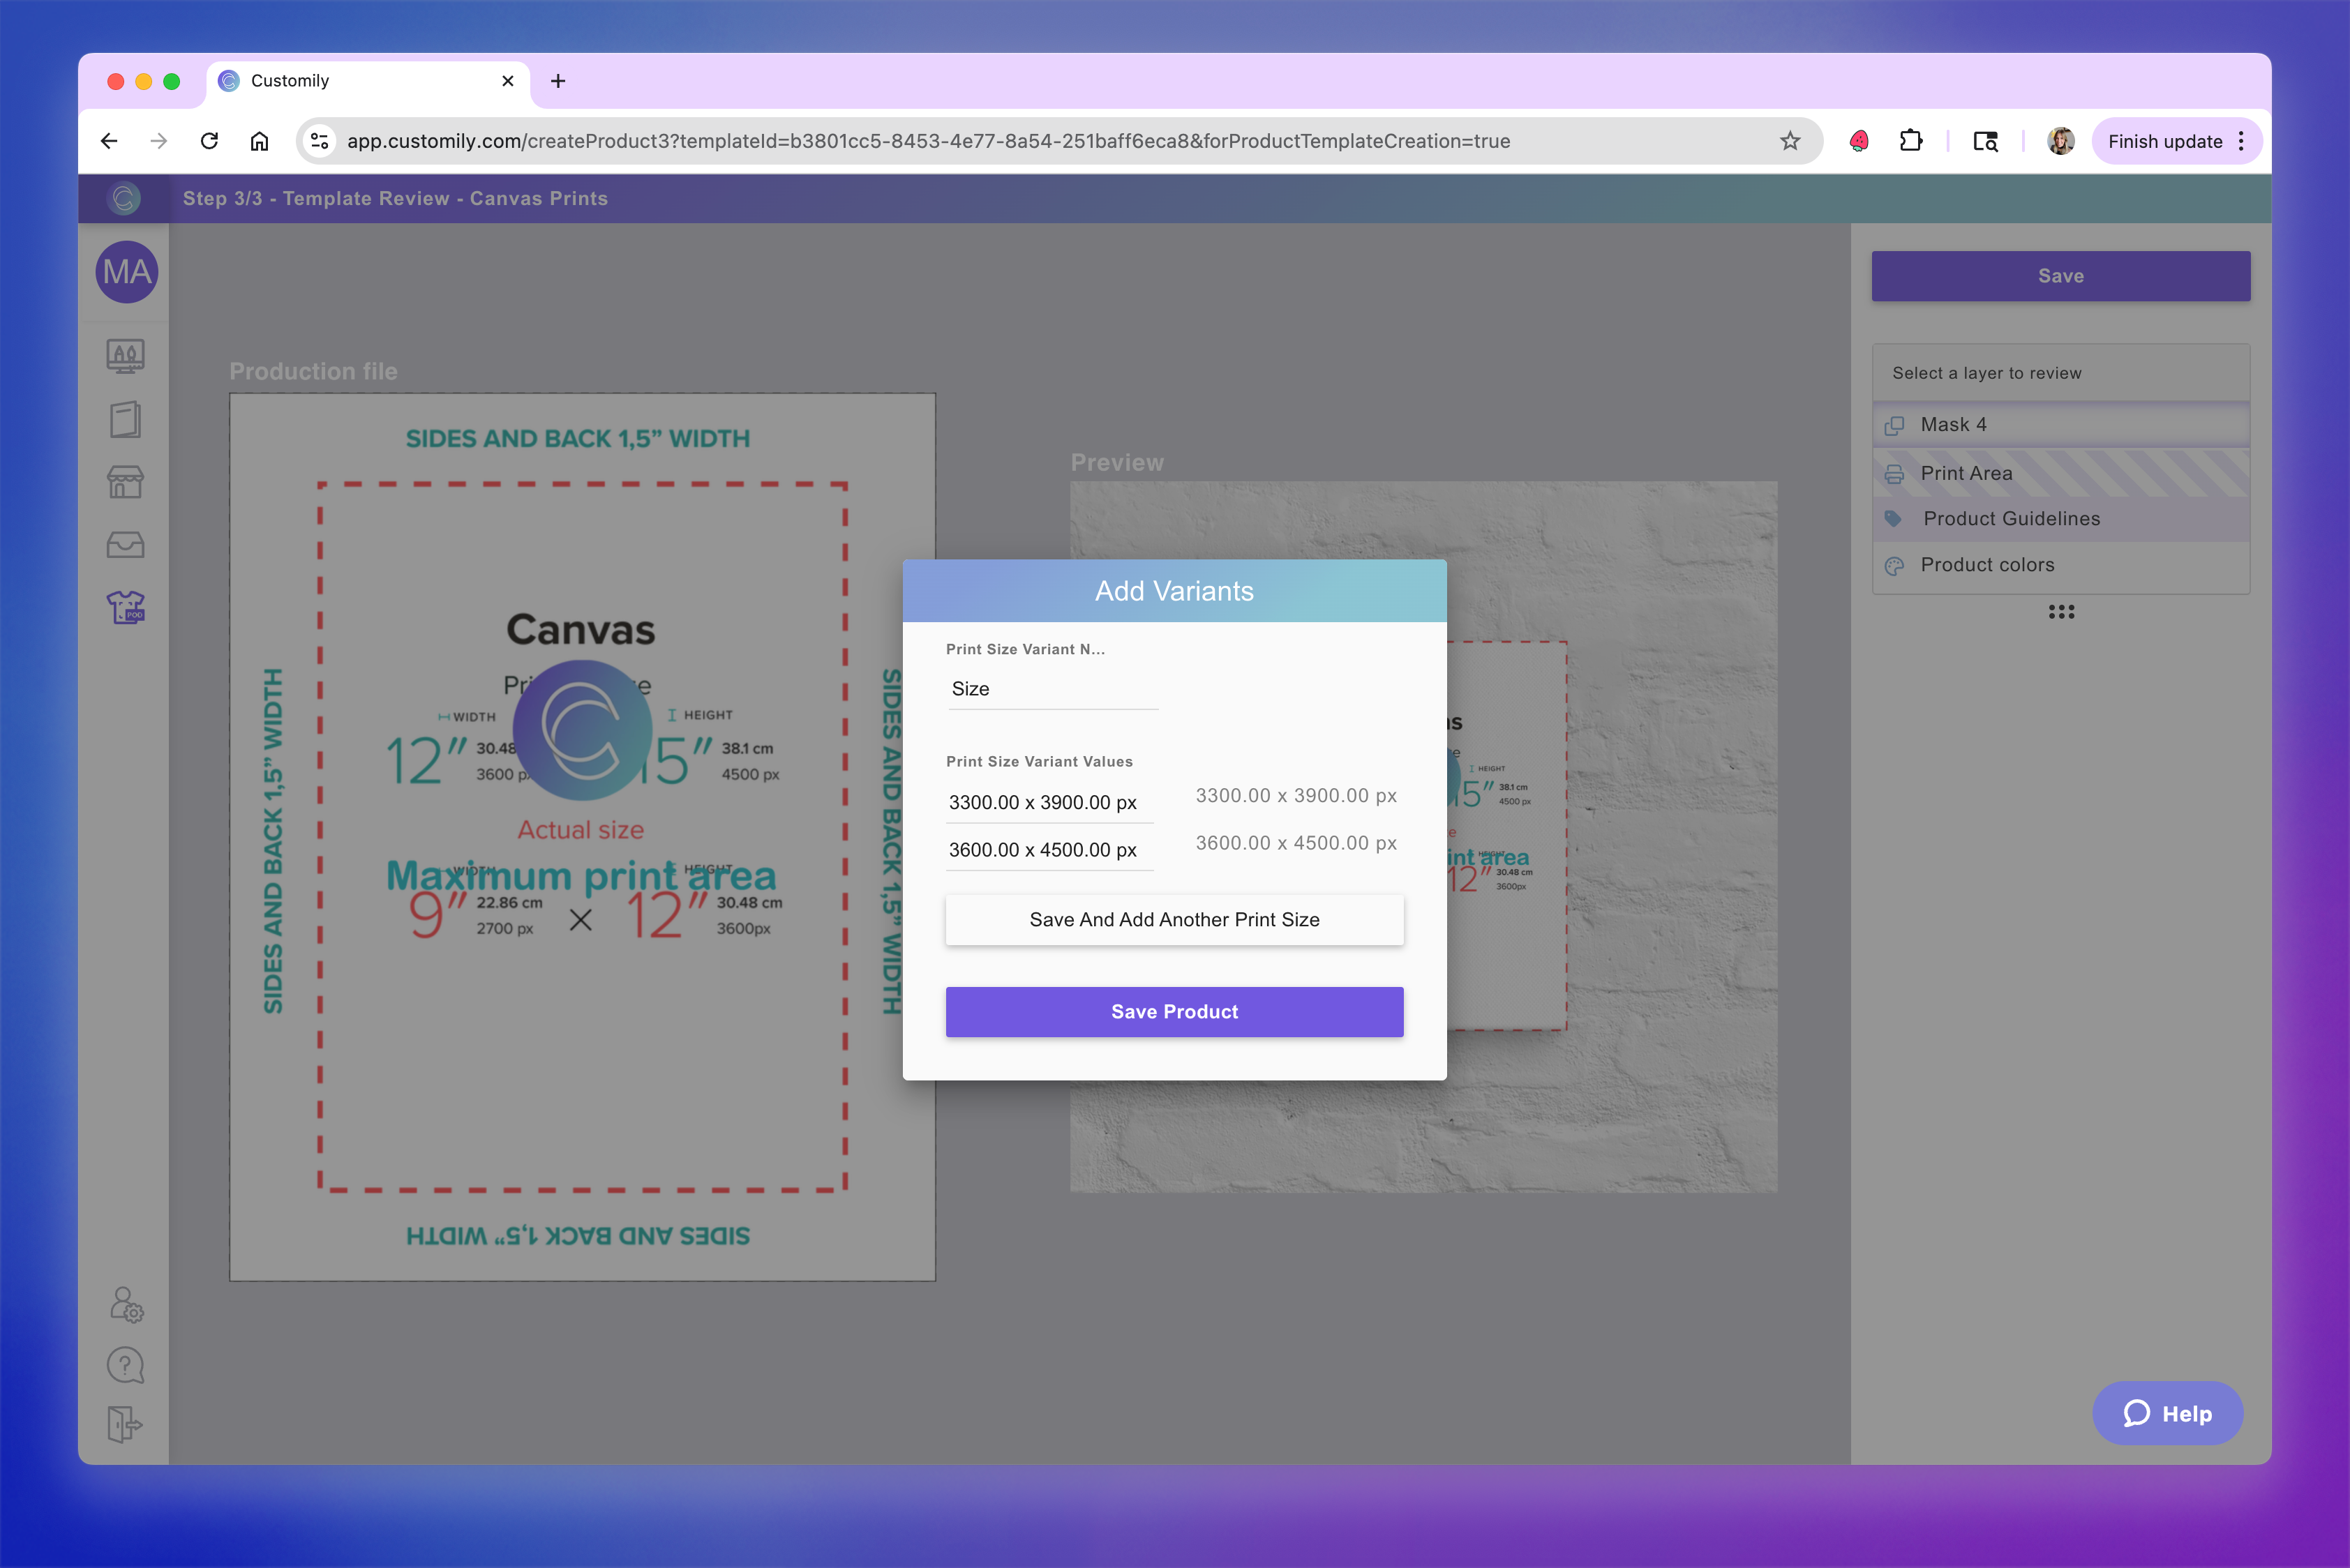This screenshot has width=2350, height=1568.
Task: Click the Print Size Variant Name field
Action: (x=1052, y=689)
